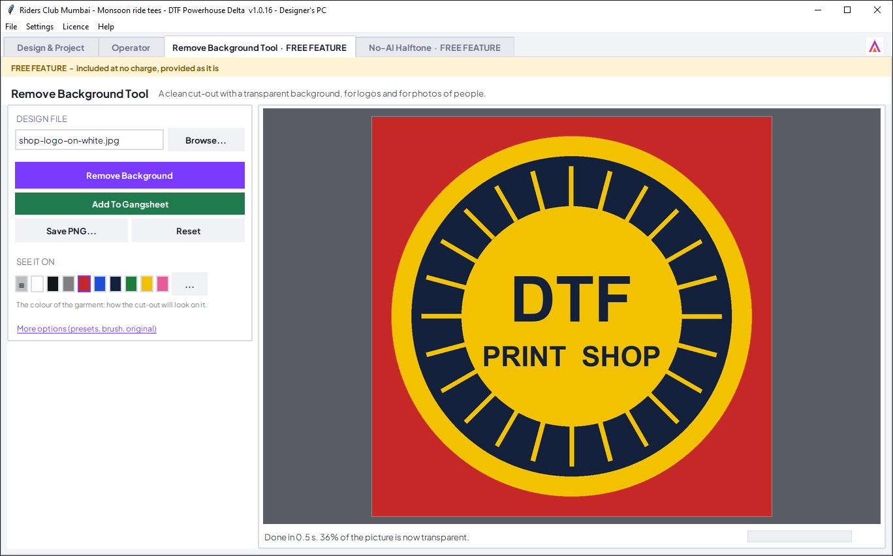Click the 'Remove Background Tool' heading
This screenshot has height=556, width=893.
point(80,94)
